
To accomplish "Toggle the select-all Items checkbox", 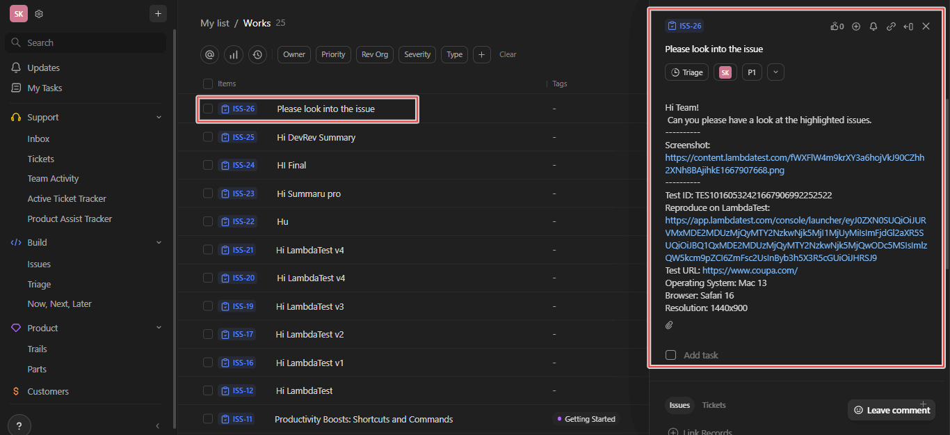I will coord(208,84).
